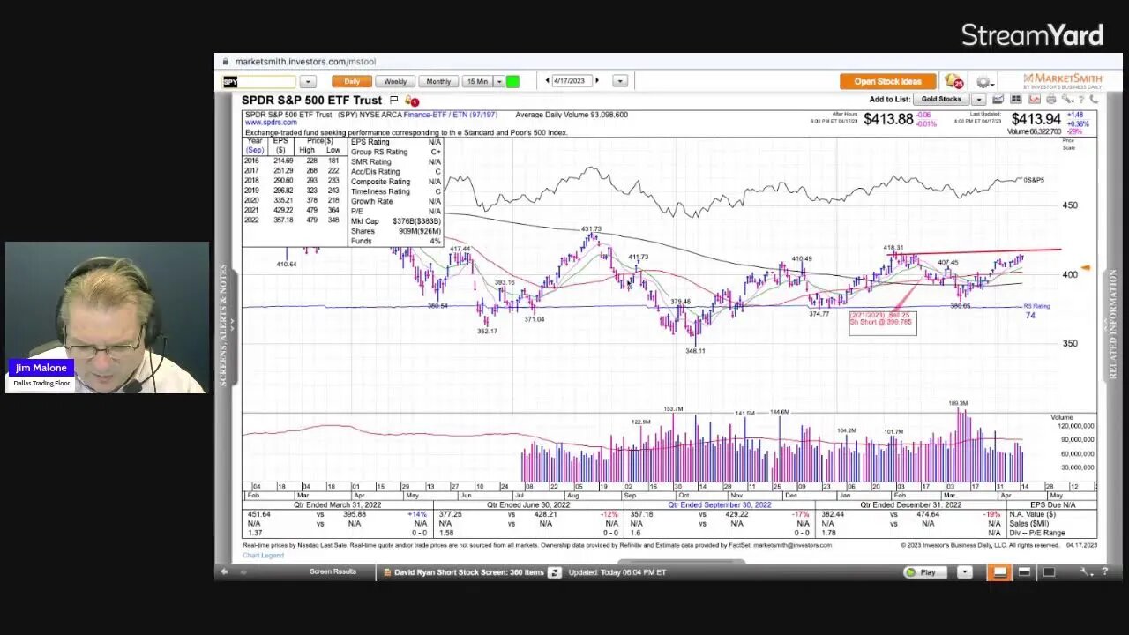Click the 4/17/2023 date field
This screenshot has width=1129, height=635.
pos(571,81)
